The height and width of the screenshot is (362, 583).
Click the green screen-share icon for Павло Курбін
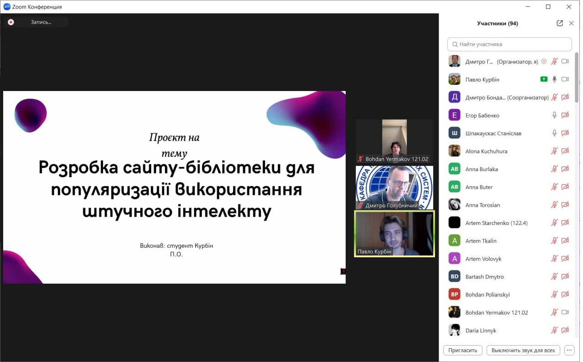pyautogui.click(x=543, y=79)
